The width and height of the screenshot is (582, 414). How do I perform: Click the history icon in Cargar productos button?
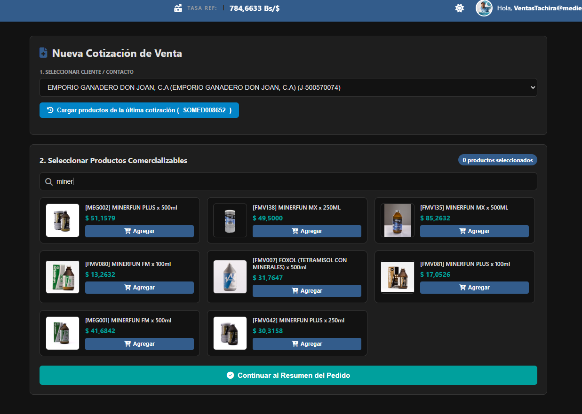[50, 110]
